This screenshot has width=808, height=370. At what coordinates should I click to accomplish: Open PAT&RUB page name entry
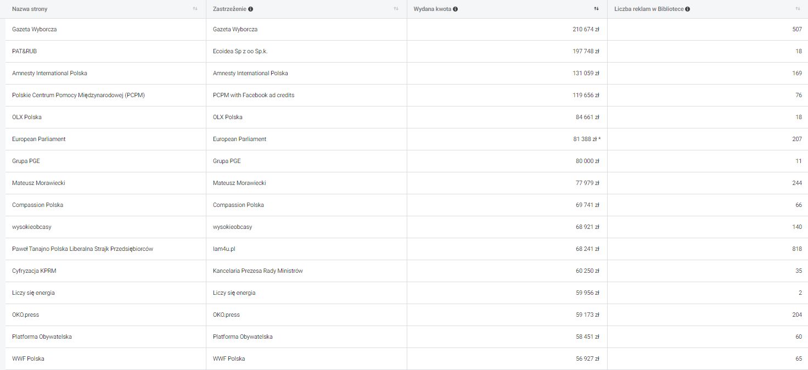(25, 51)
